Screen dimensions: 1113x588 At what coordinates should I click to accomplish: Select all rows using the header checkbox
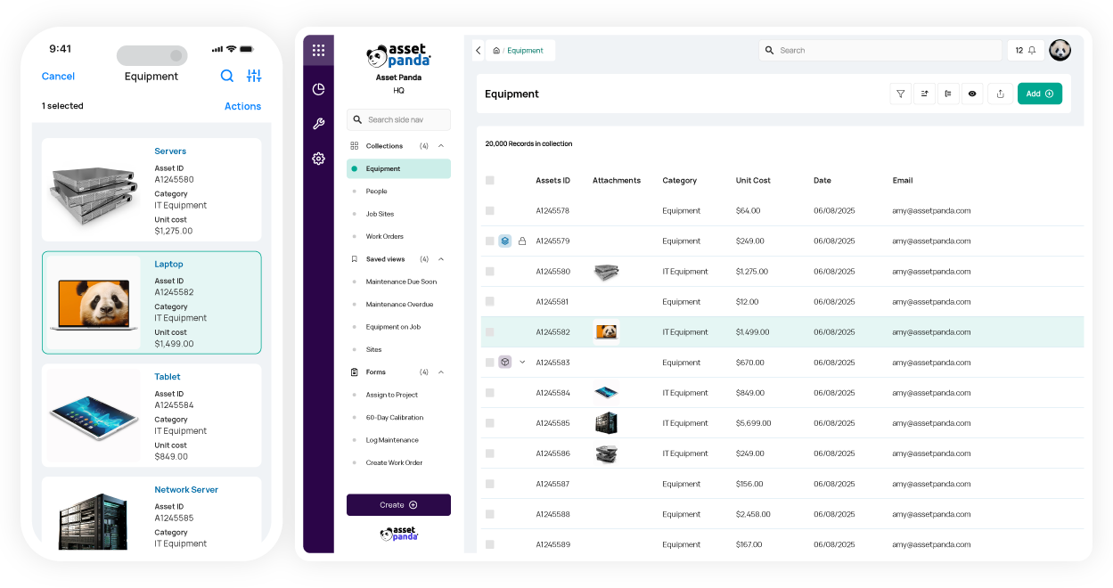click(489, 180)
